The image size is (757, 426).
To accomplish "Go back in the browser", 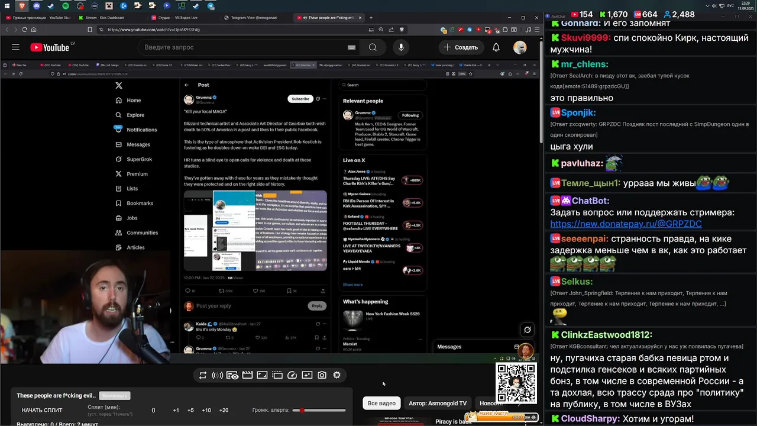I will click(8, 30).
